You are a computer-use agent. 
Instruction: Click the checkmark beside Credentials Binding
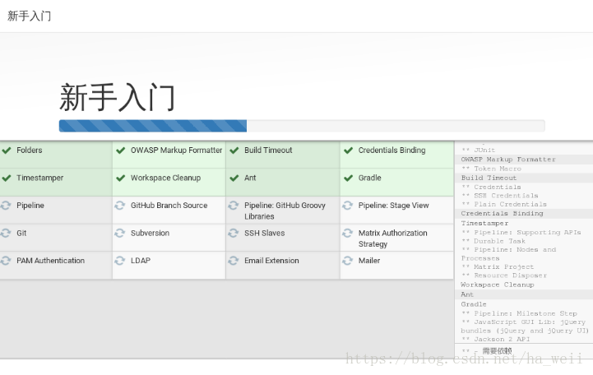(348, 150)
